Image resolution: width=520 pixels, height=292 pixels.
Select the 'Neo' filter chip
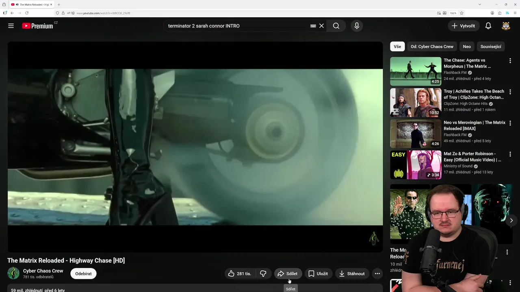(x=467, y=47)
